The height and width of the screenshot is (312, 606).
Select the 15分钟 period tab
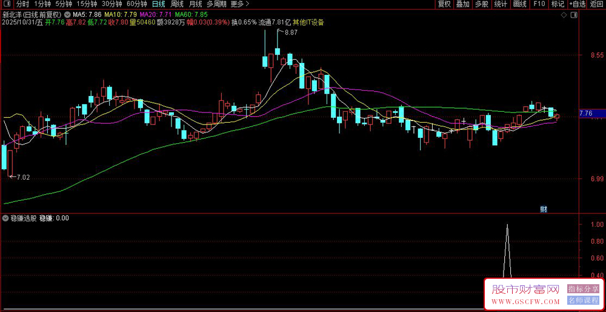pyautogui.click(x=87, y=4)
